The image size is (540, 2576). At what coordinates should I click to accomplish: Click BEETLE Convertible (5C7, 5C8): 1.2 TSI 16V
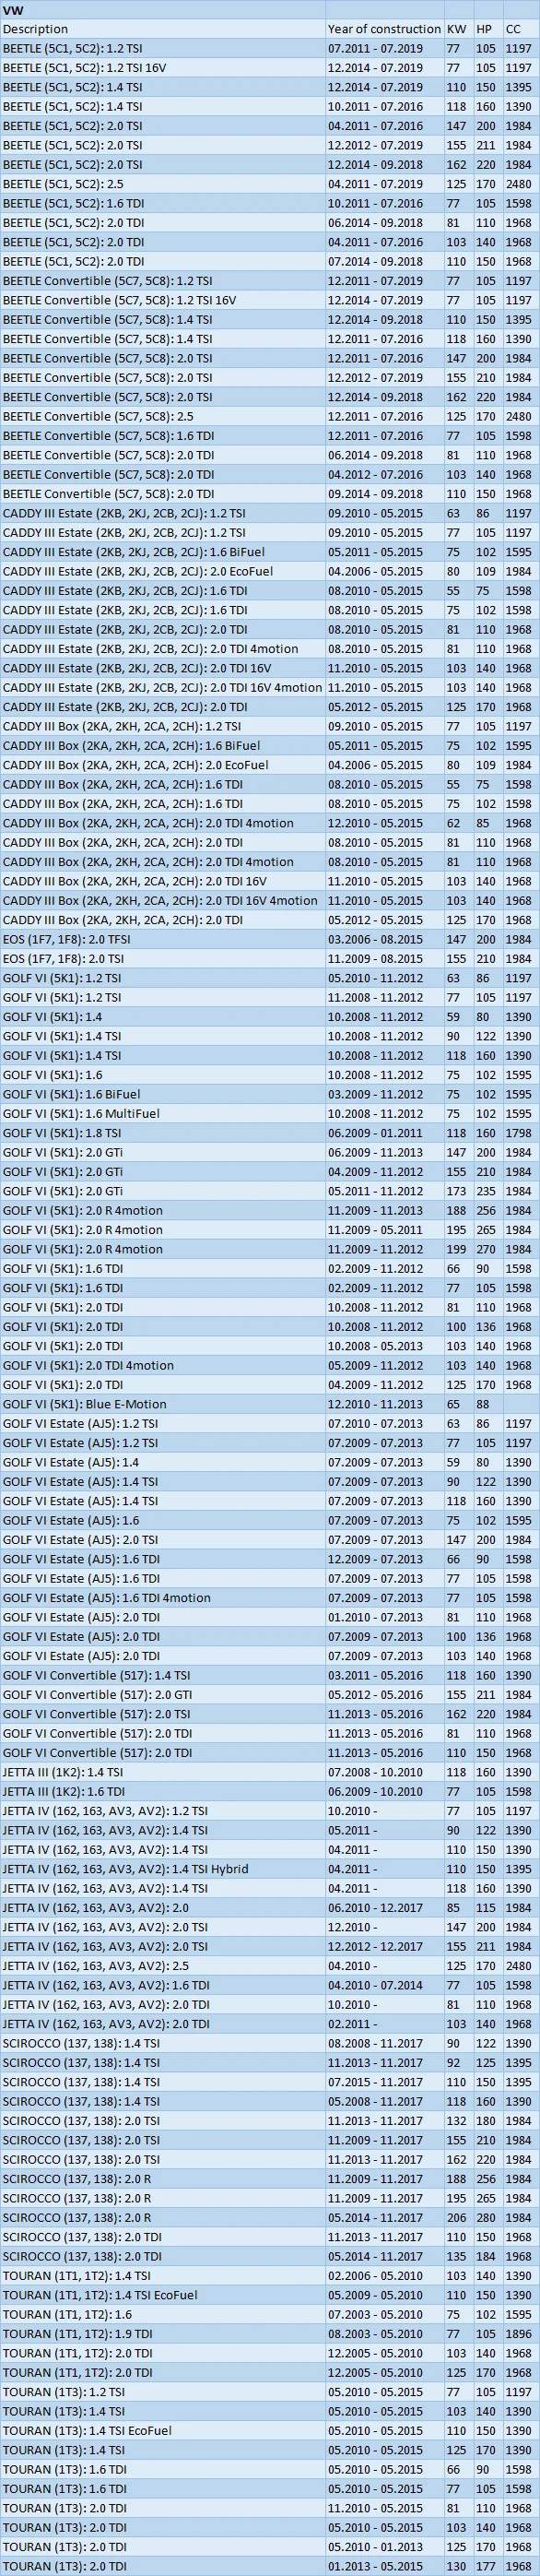click(x=119, y=300)
